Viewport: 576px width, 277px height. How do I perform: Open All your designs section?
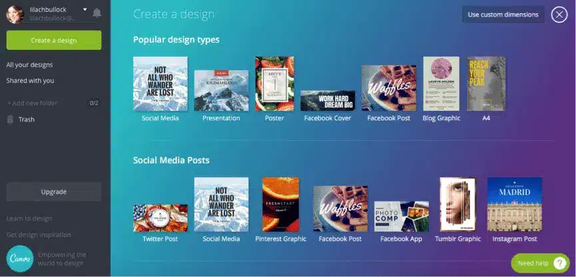29,65
